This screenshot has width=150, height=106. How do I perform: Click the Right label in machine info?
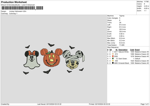coord(109,27)
